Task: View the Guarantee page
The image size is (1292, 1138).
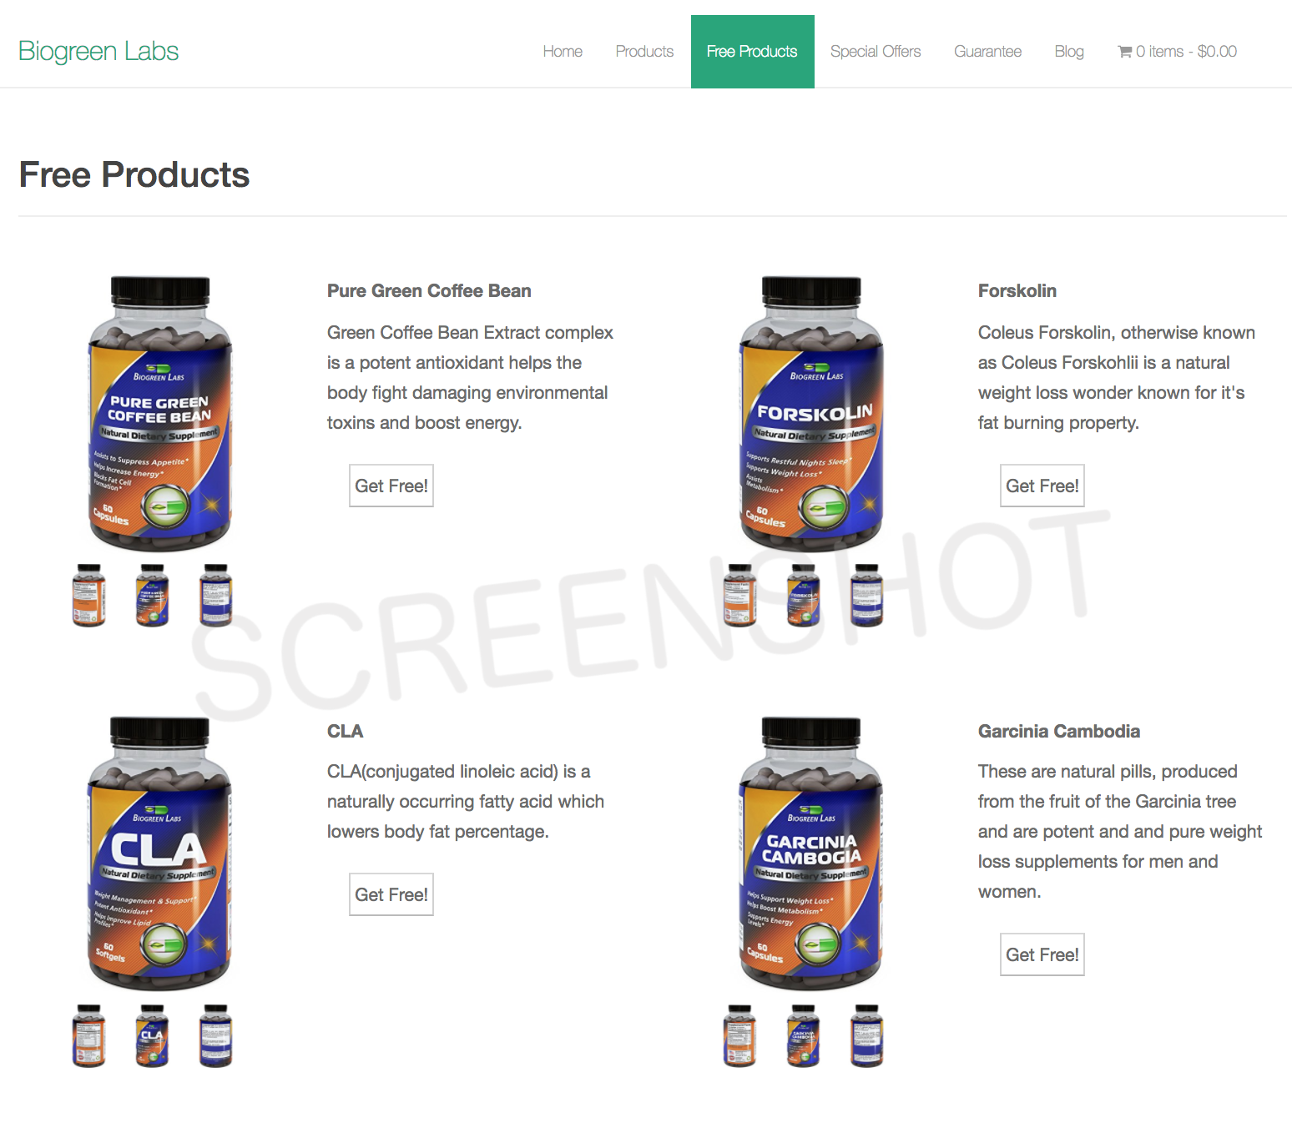Action: 987,52
